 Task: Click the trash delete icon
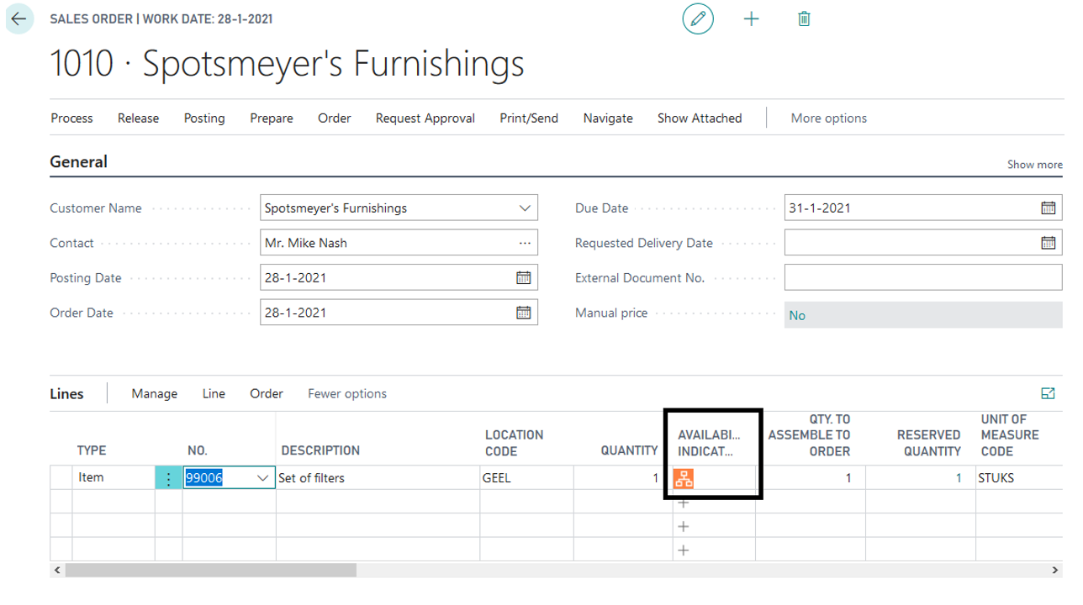tap(804, 19)
